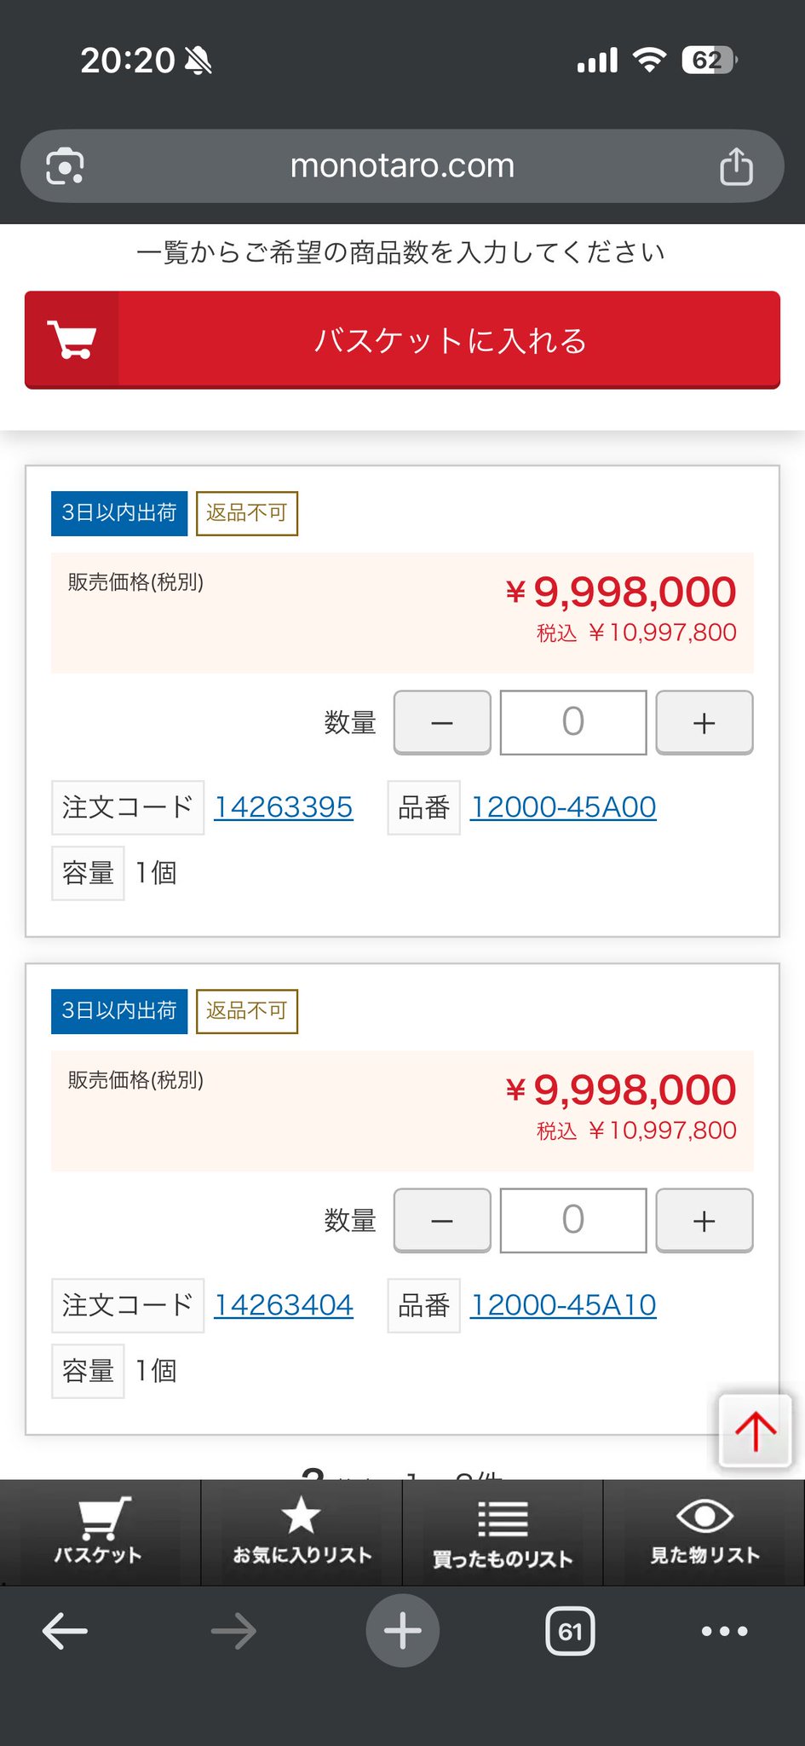Increase quantity for order code 14263395
Screen dimensions: 805x1746
[x=704, y=723]
